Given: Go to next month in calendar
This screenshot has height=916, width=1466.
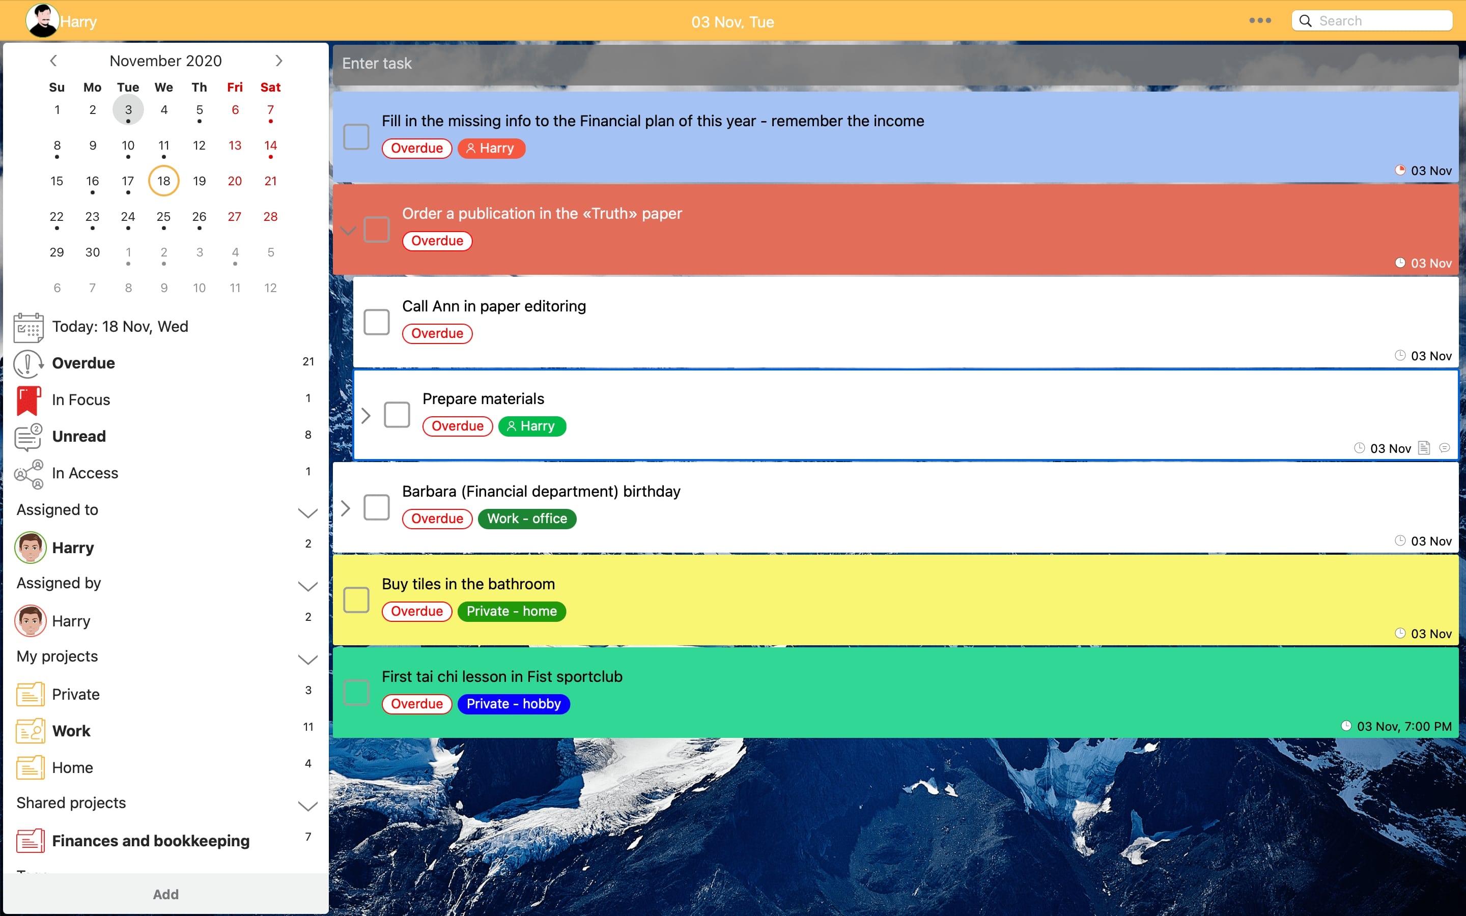Looking at the screenshot, I should [x=278, y=61].
